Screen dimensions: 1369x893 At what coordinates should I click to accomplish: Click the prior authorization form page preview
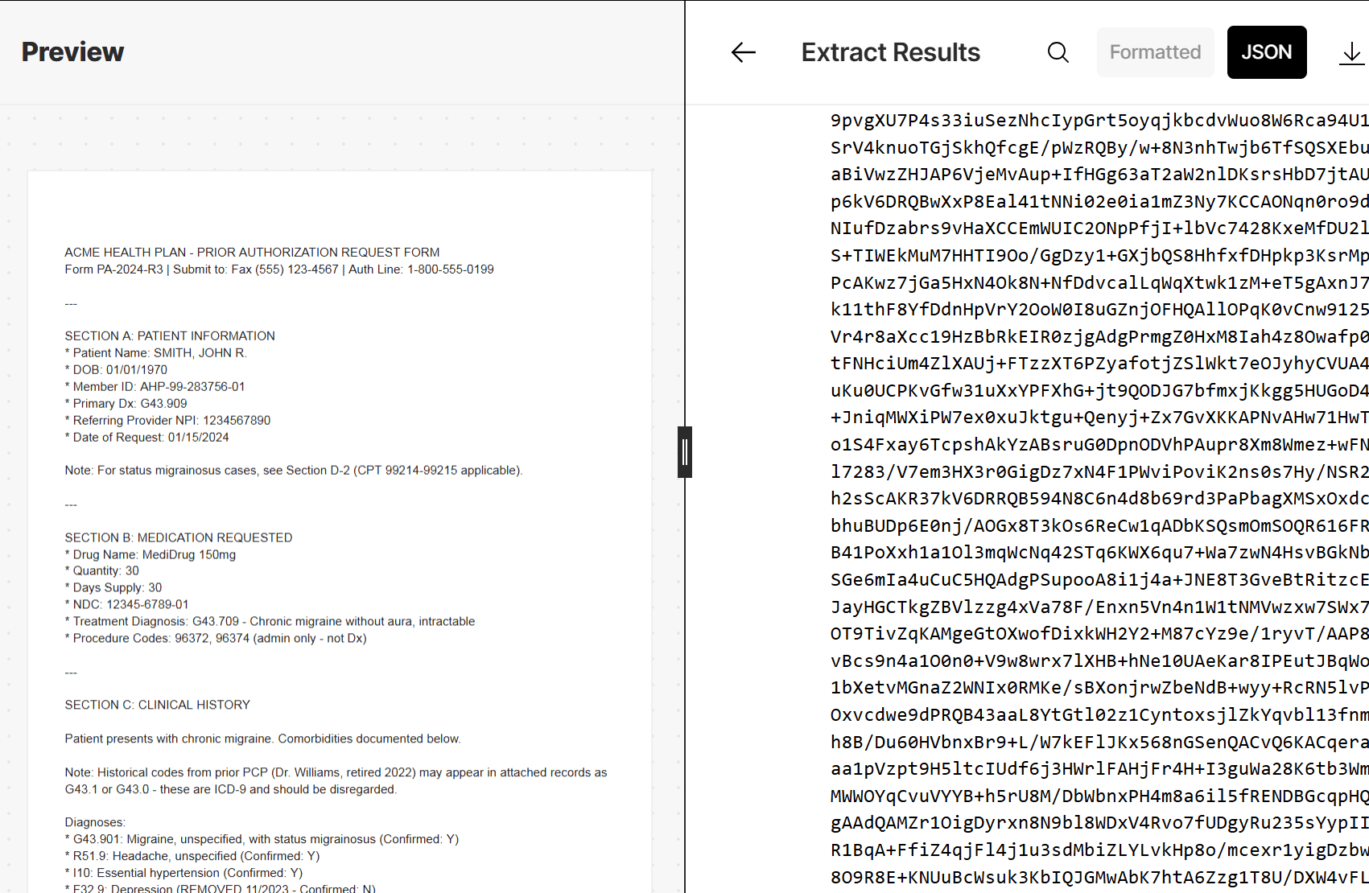(338, 523)
